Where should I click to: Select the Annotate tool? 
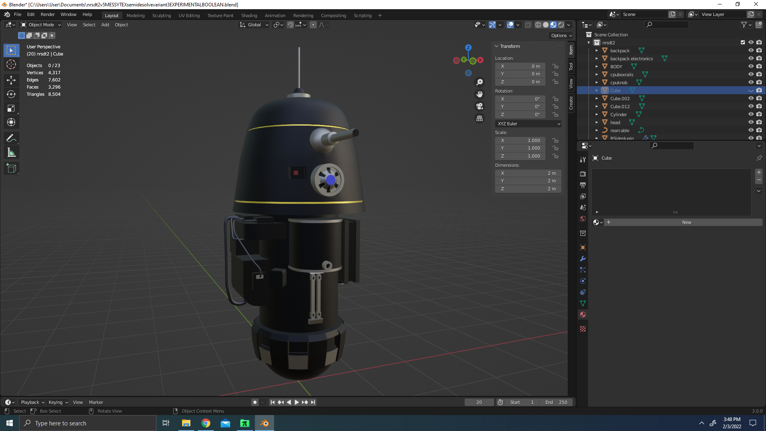click(11, 138)
